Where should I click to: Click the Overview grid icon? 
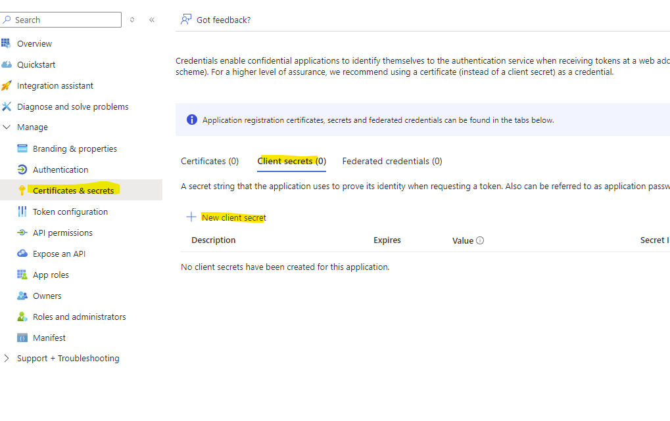7,43
